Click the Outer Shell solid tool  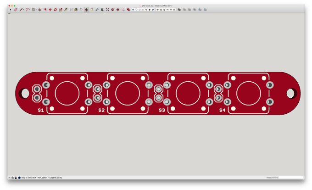coord(179,10)
